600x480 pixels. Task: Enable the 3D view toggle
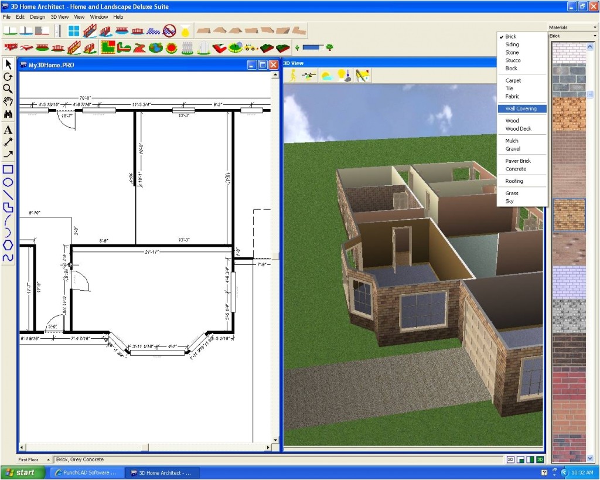coord(540,459)
